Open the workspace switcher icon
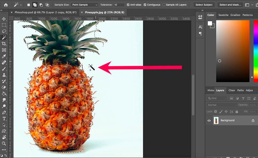Viewport: 258px width, 158px height. (x=247, y=5)
